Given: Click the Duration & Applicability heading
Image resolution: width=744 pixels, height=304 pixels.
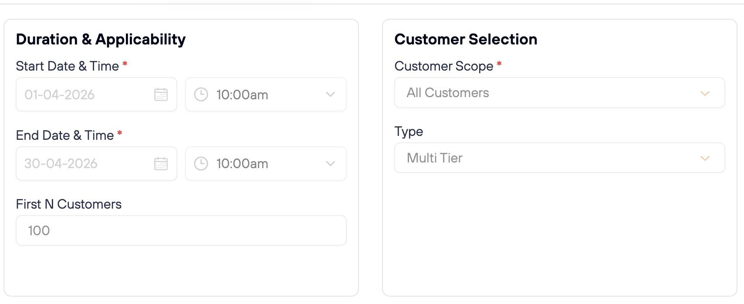Looking at the screenshot, I should (x=101, y=40).
